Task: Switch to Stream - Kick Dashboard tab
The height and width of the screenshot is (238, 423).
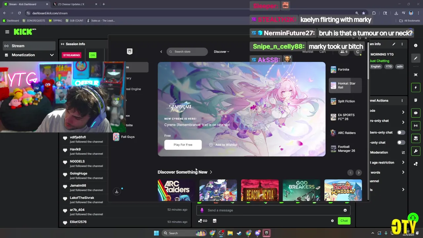Action: [x=26, y=4]
